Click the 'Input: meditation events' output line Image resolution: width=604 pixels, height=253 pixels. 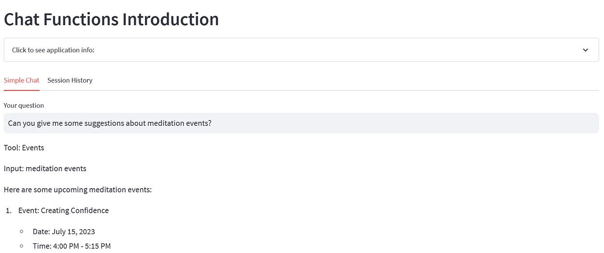pos(45,168)
